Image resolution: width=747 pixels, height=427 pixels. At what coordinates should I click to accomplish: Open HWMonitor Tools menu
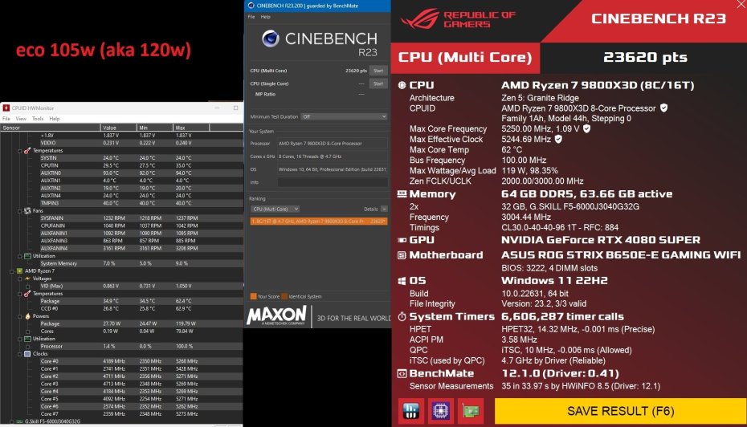click(38, 119)
